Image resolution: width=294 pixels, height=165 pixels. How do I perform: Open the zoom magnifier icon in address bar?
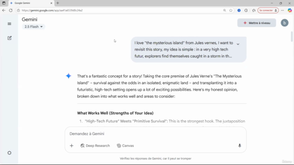tap(225, 10)
